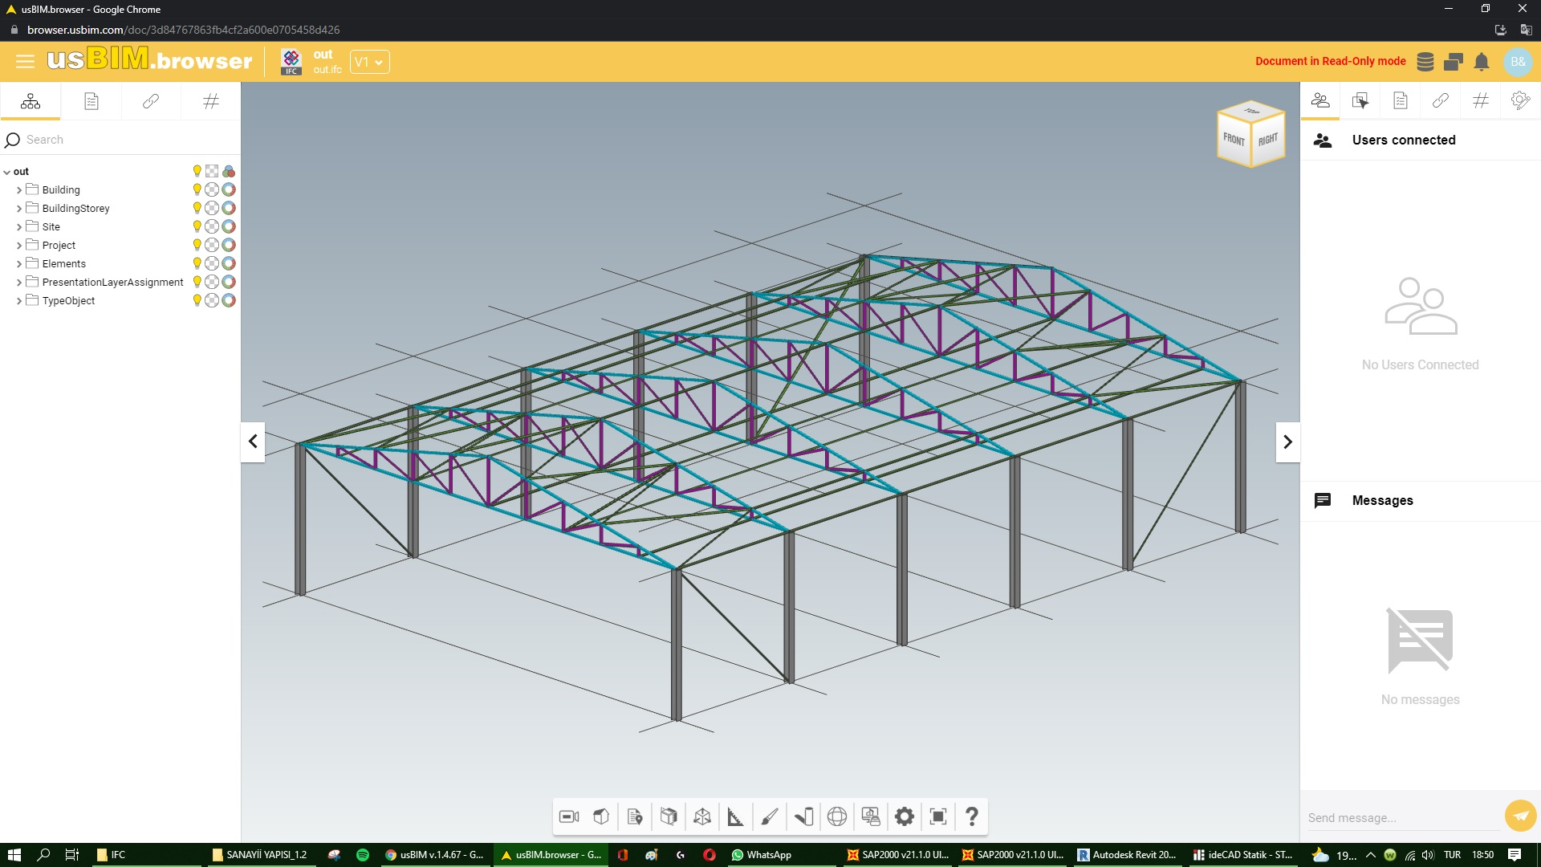Toggle transparency for Building row
The width and height of the screenshot is (1541, 867).
point(212,189)
